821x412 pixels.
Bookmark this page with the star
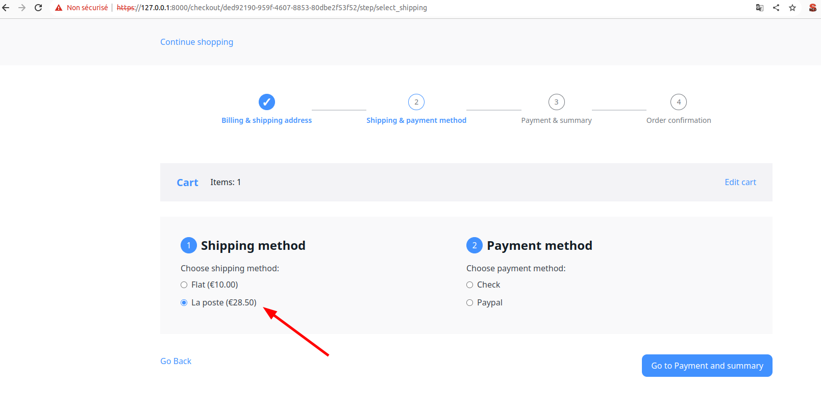pyautogui.click(x=792, y=8)
